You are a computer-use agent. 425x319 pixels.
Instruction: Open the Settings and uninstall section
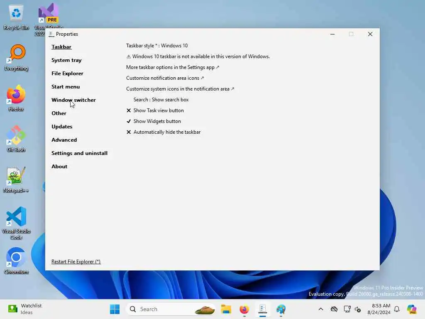(x=79, y=153)
